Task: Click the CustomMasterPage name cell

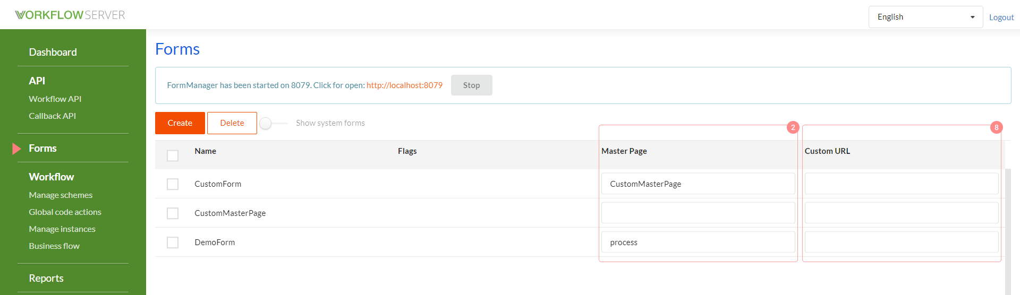Action: coord(230,213)
